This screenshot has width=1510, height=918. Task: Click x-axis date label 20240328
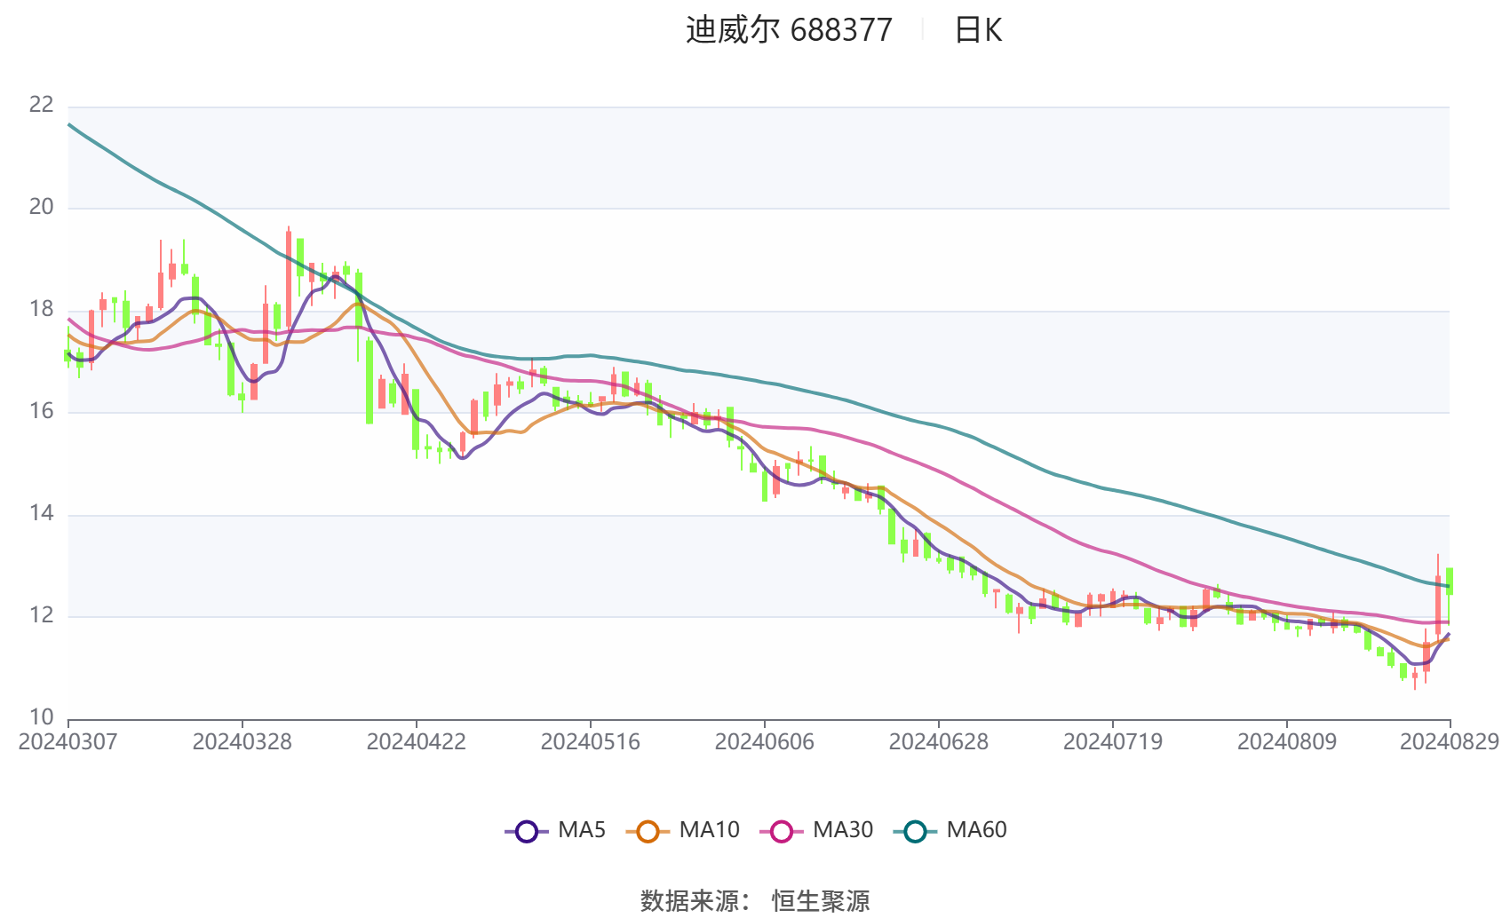tap(242, 741)
